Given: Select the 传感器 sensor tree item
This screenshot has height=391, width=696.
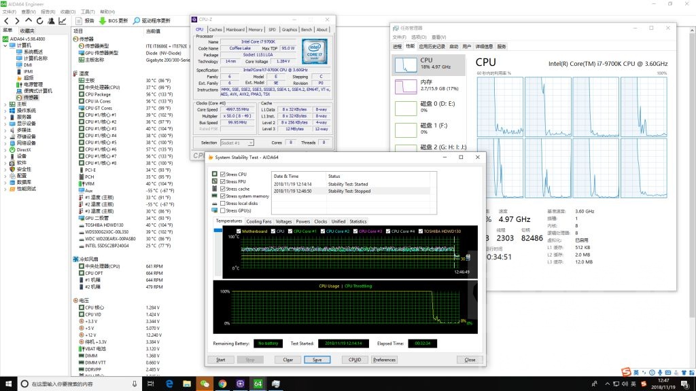Looking at the screenshot, I should [31, 97].
